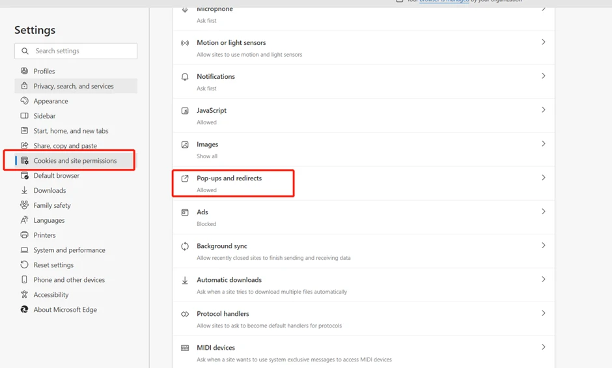612x368 pixels.
Task: Click the Languages icon
Action: (x=24, y=220)
